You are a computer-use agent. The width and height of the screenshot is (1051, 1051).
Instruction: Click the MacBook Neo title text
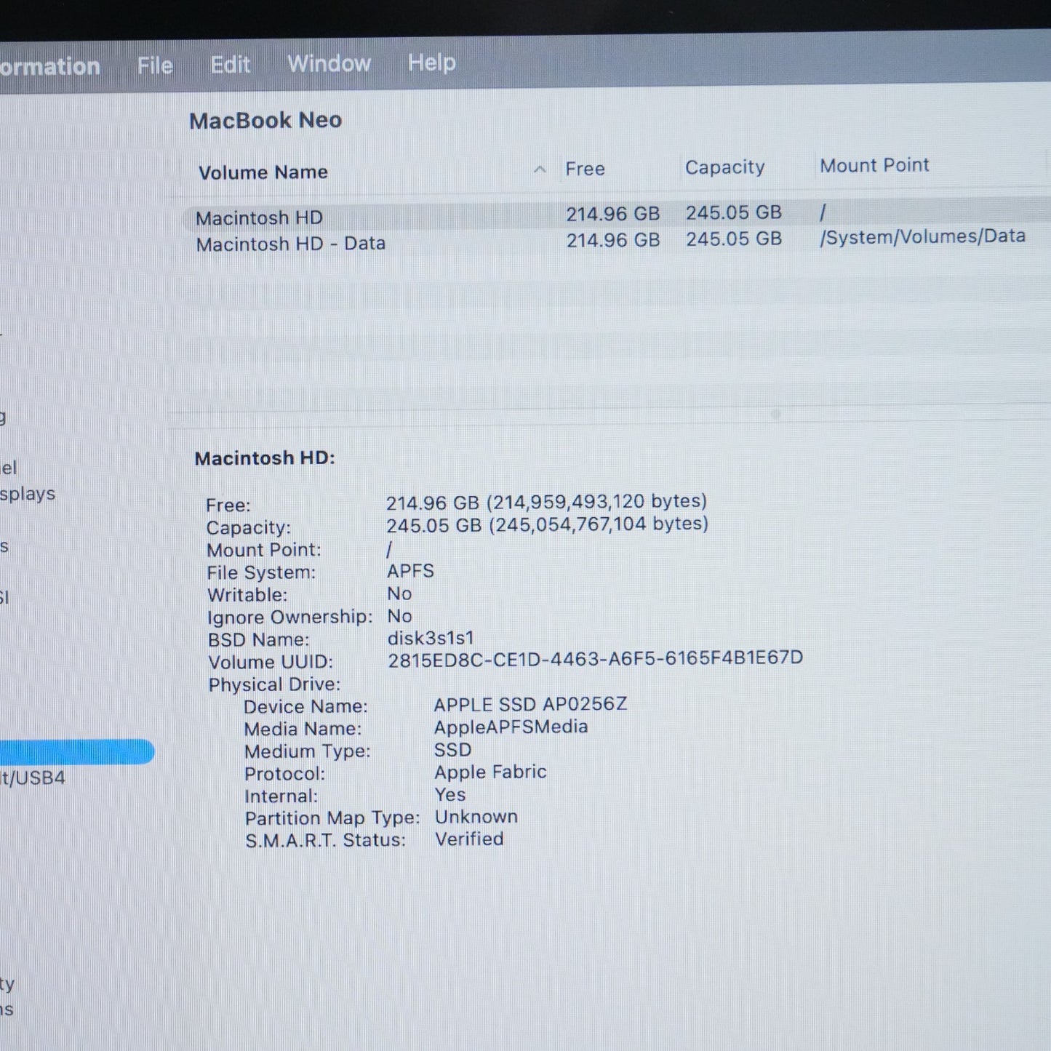tap(265, 120)
